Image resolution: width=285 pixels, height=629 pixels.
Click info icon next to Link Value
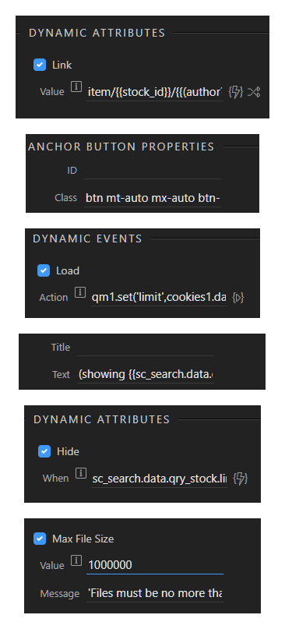coord(76,87)
